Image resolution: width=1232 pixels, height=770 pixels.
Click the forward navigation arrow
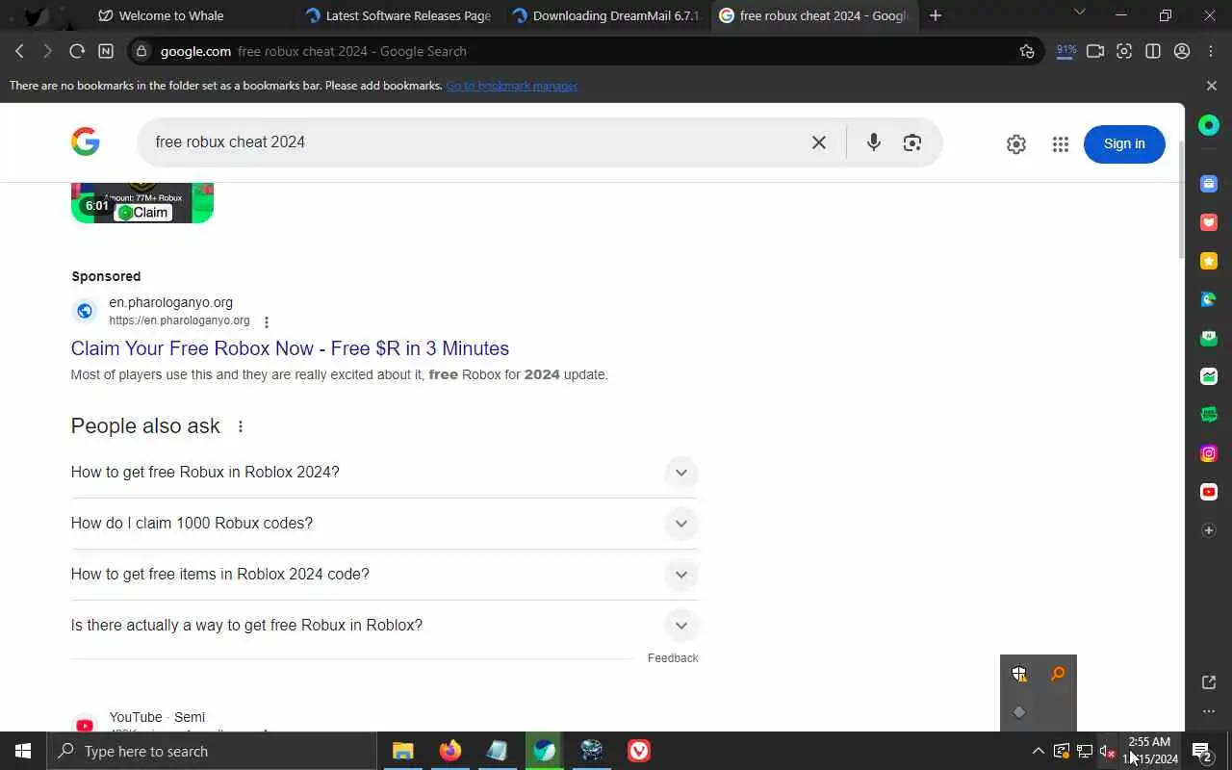(x=47, y=51)
